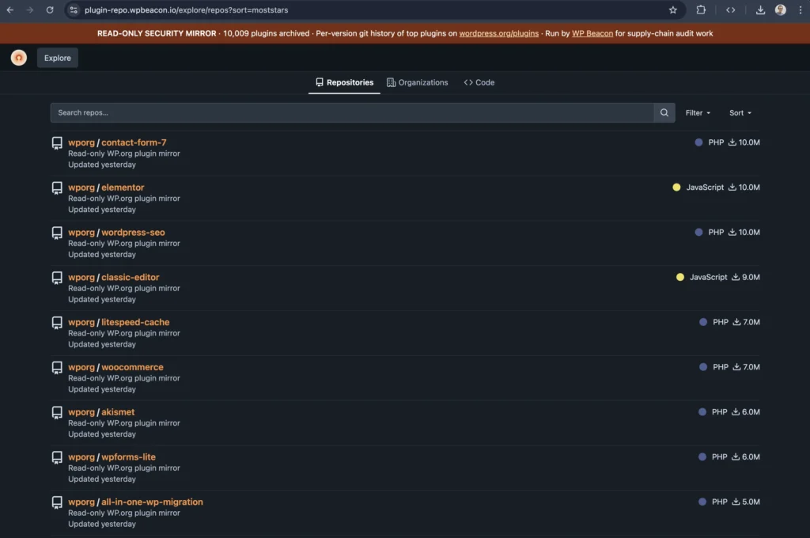This screenshot has height=538, width=810.
Task: Click download icon in elementor row
Action: pos(732,187)
